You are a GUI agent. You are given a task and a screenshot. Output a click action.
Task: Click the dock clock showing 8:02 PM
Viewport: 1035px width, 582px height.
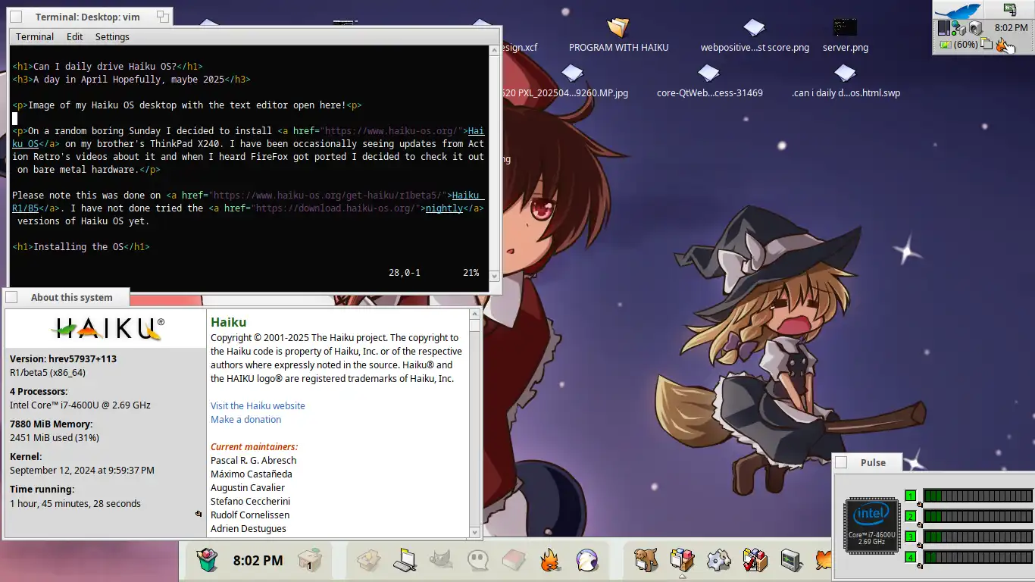point(258,561)
